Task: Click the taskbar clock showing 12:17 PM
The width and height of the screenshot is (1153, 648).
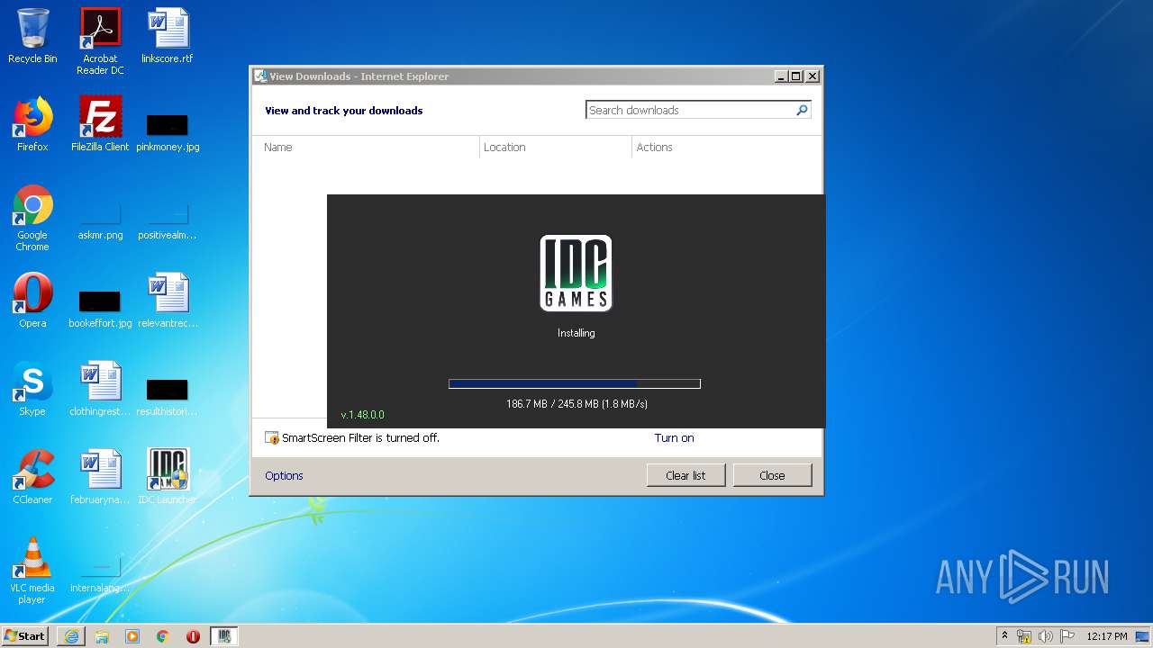Action: pos(1106,636)
